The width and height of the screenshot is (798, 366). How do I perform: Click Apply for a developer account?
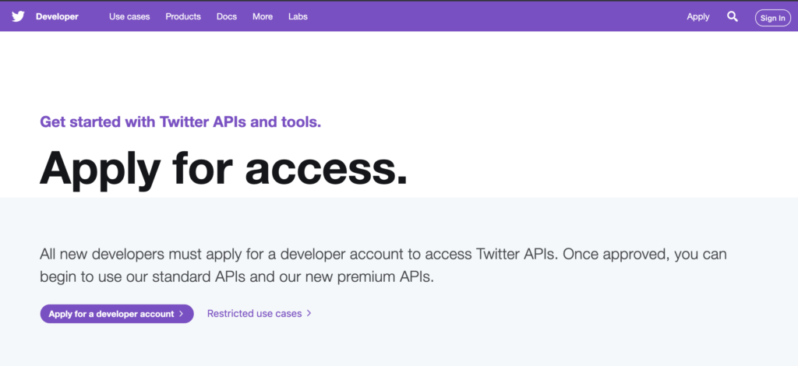pos(117,314)
